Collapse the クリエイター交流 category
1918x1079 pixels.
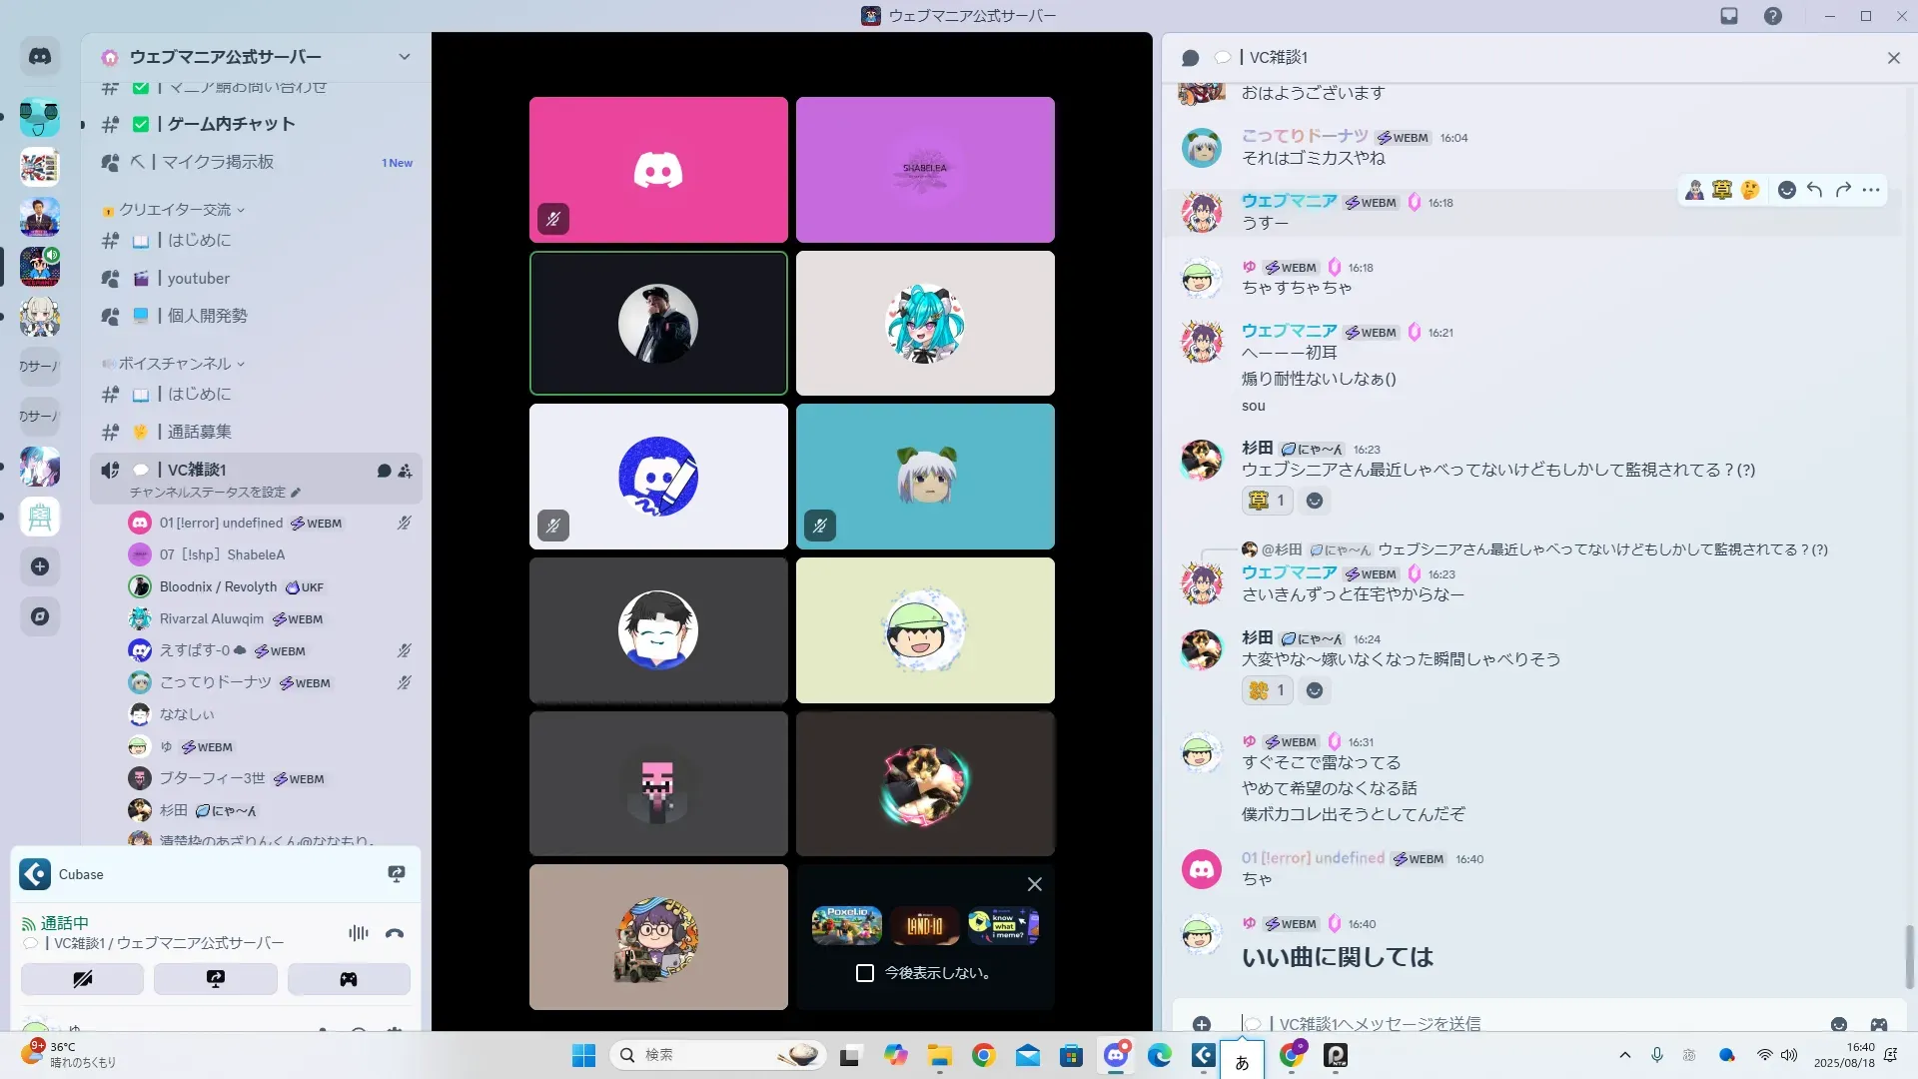point(175,210)
